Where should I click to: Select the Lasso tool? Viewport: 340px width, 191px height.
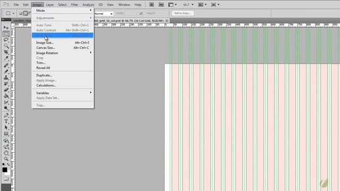(x=6, y=40)
